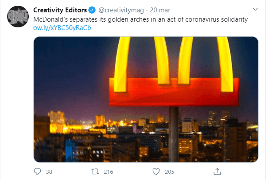Click the like count 205
This screenshot has height=180, width=272.
169,171
